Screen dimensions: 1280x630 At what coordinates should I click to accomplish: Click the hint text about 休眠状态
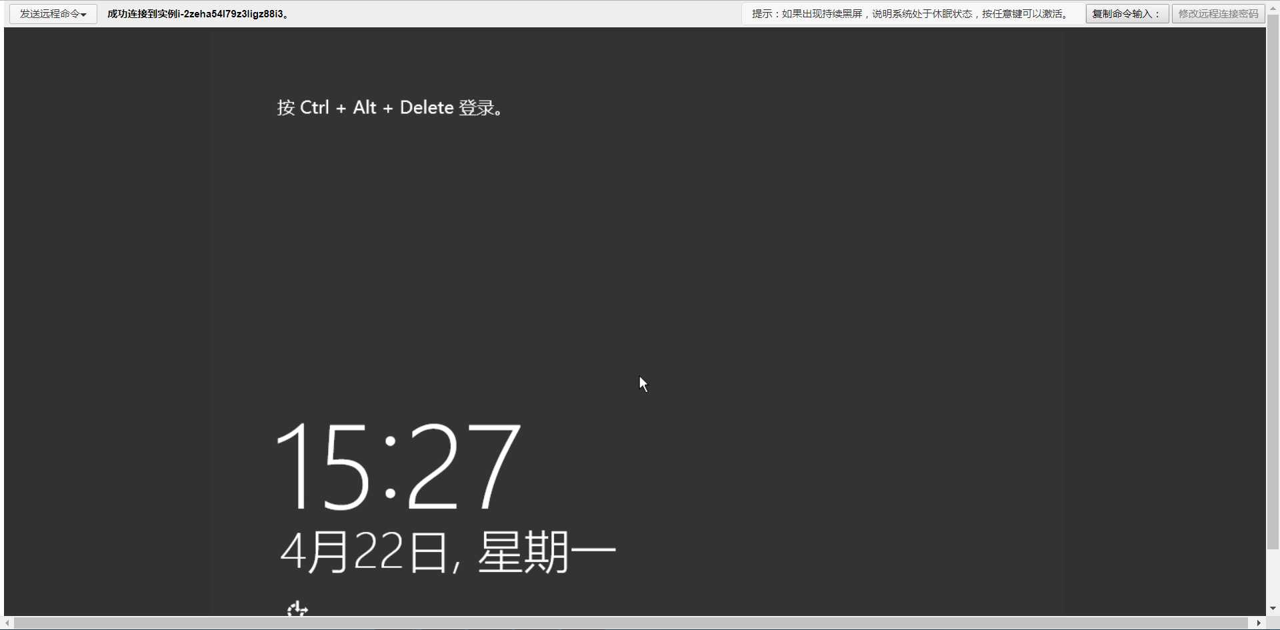(911, 14)
